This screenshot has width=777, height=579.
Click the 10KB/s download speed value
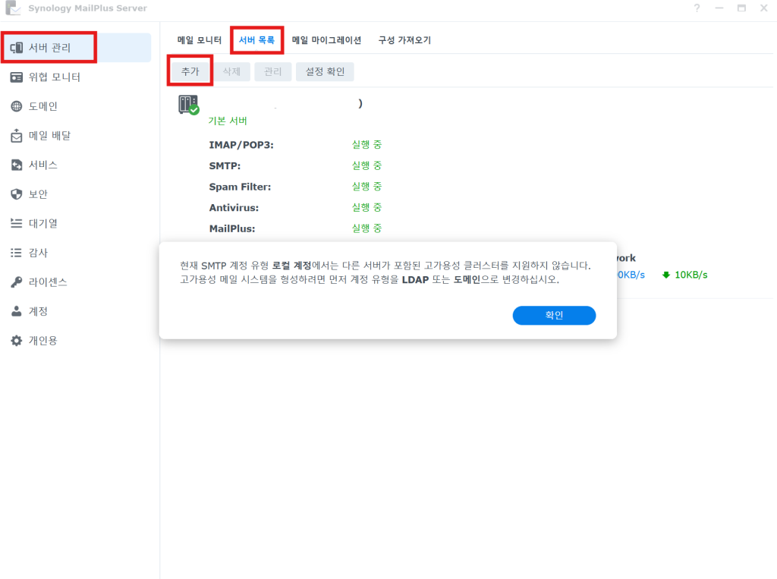(x=690, y=275)
